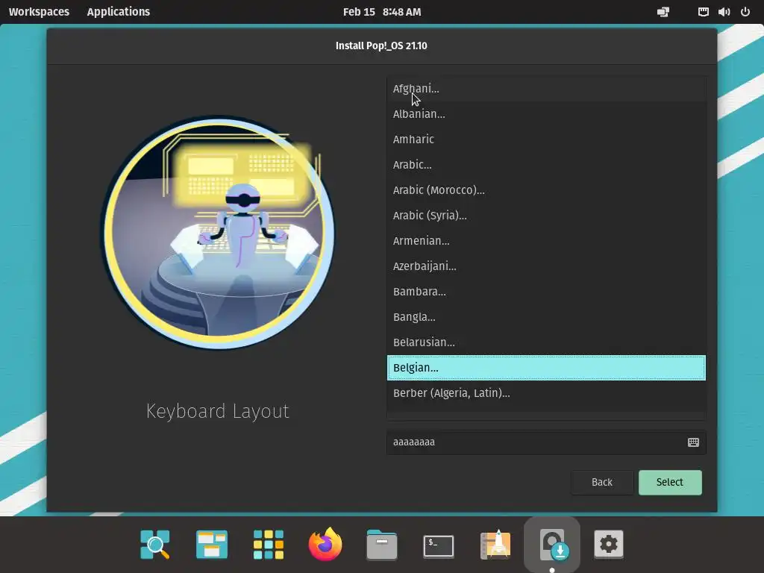Select the Belarusian... keyboard layout

pos(546,342)
